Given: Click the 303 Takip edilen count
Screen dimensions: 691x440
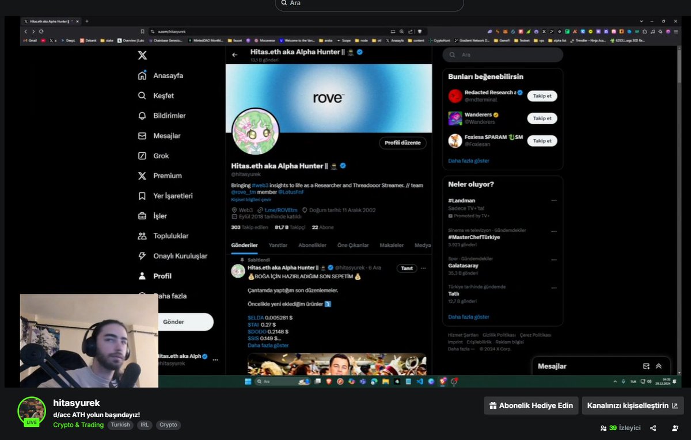Looking at the screenshot, I should [x=249, y=227].
